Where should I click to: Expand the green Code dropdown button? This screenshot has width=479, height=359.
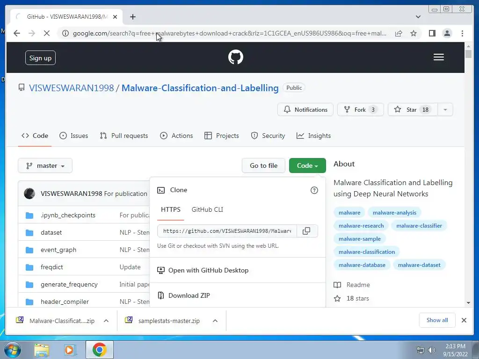pos(307,166)
